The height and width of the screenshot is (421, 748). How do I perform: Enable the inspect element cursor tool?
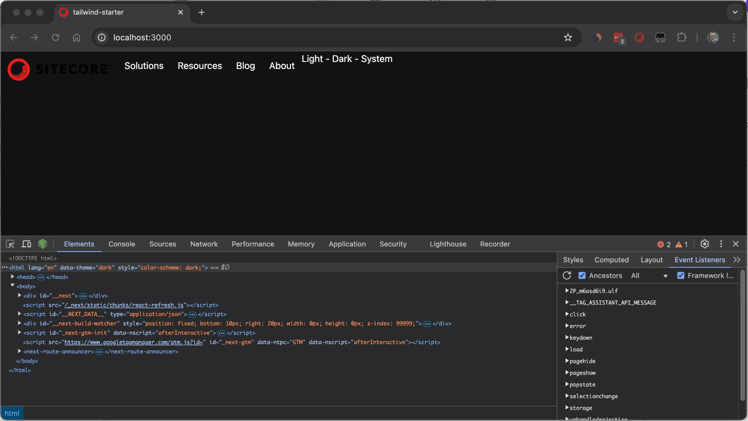coord(10,244)
